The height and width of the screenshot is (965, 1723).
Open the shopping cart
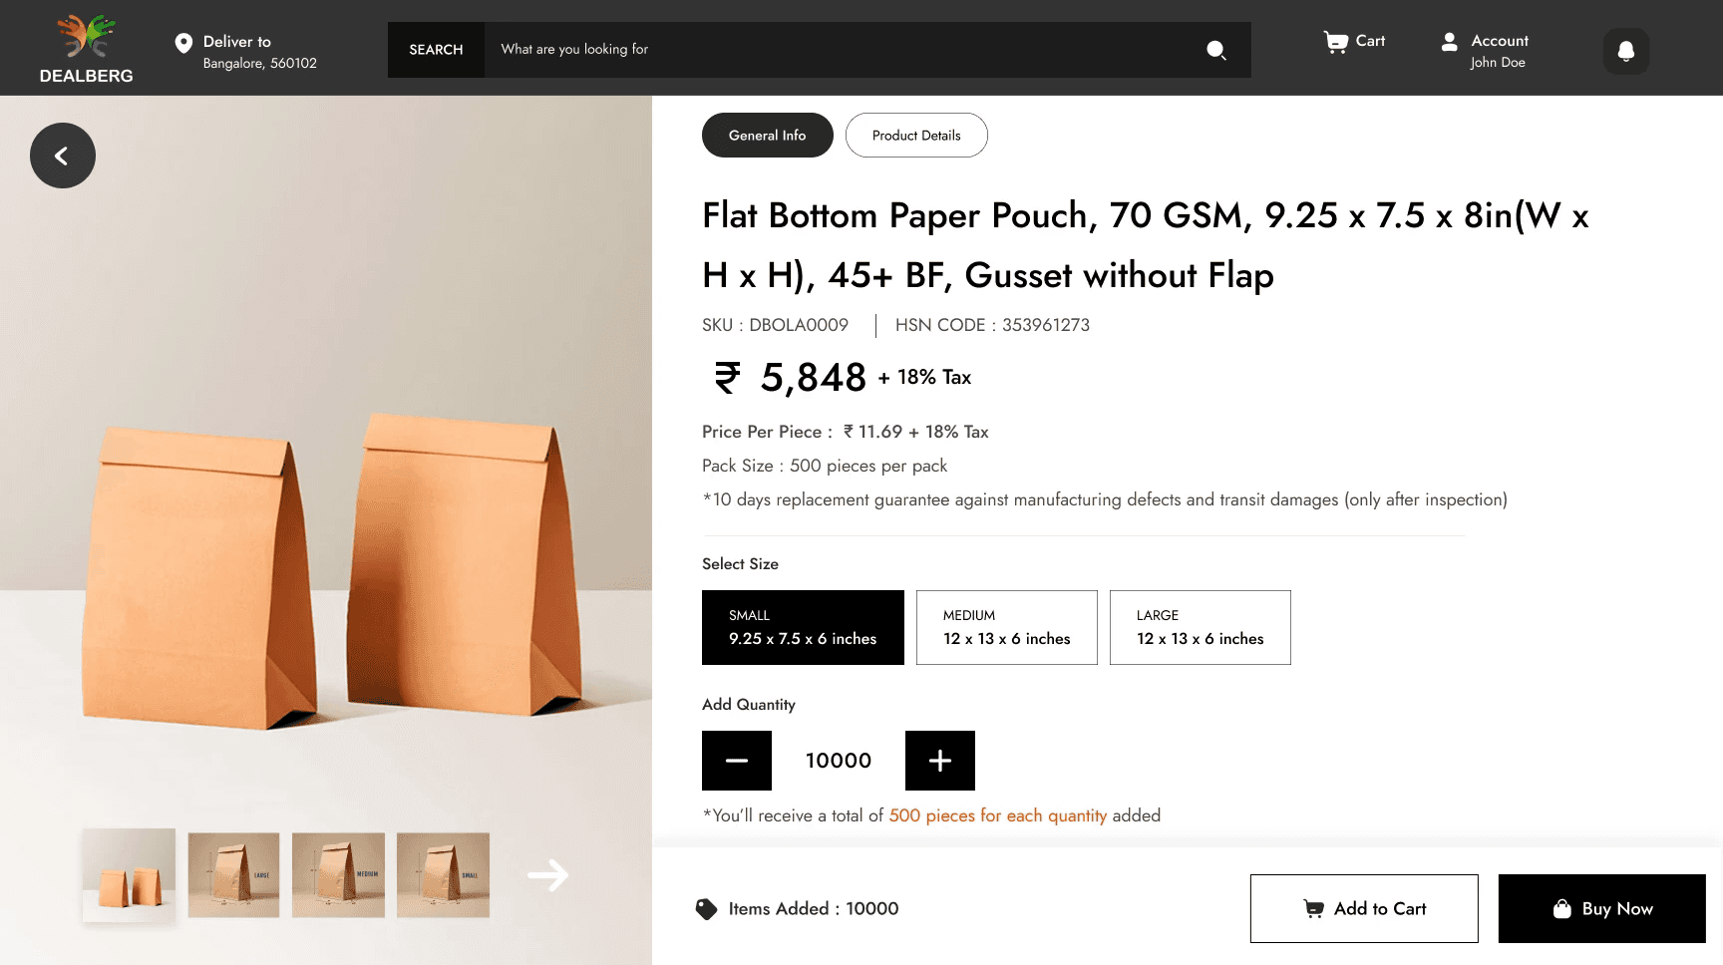(1354, 41)
